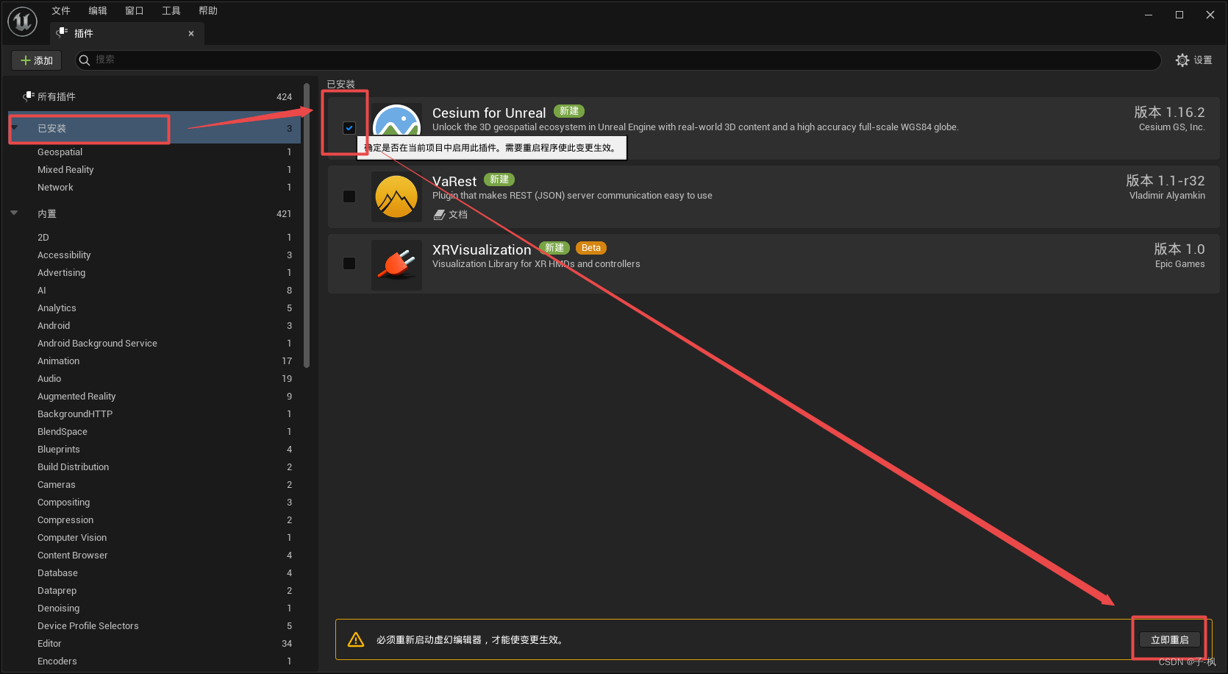1228x674 pixels.
Task: Click the plugin tab icon
Action: click(63, 32)
